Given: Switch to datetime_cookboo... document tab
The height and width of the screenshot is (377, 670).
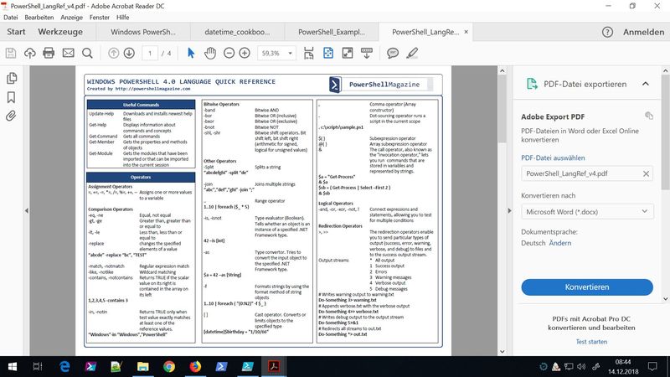Looking at the screenshot, I should click(237, 32).
